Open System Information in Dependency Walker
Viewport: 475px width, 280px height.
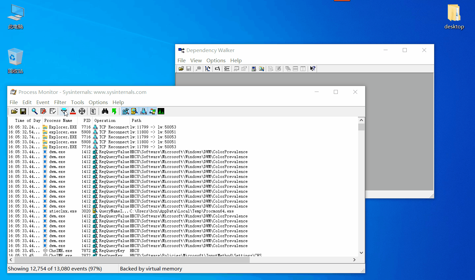[x=254, y=69]
